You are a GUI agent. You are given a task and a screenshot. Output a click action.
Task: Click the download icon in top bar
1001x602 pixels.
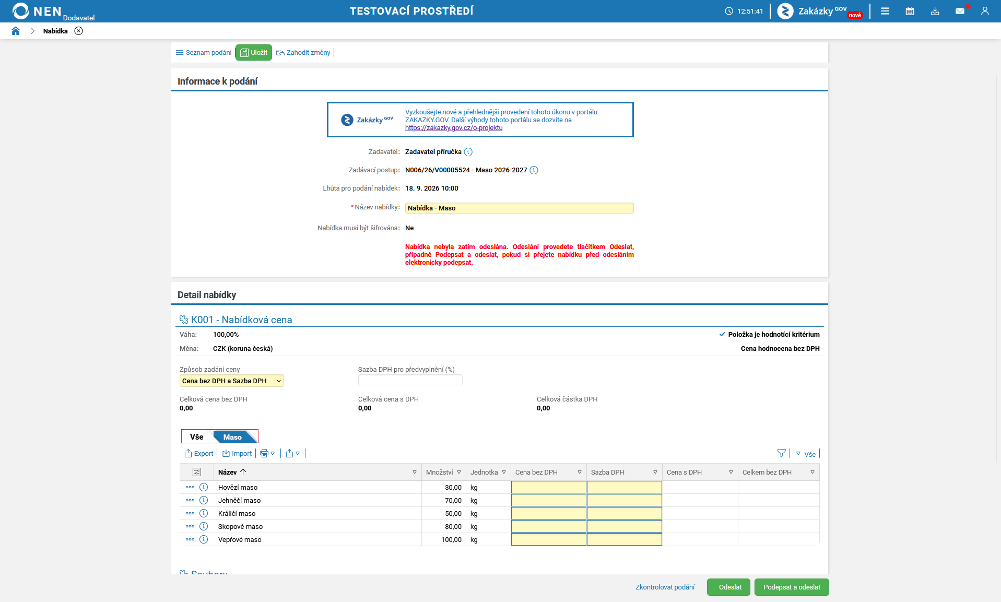tap(935, 11)
